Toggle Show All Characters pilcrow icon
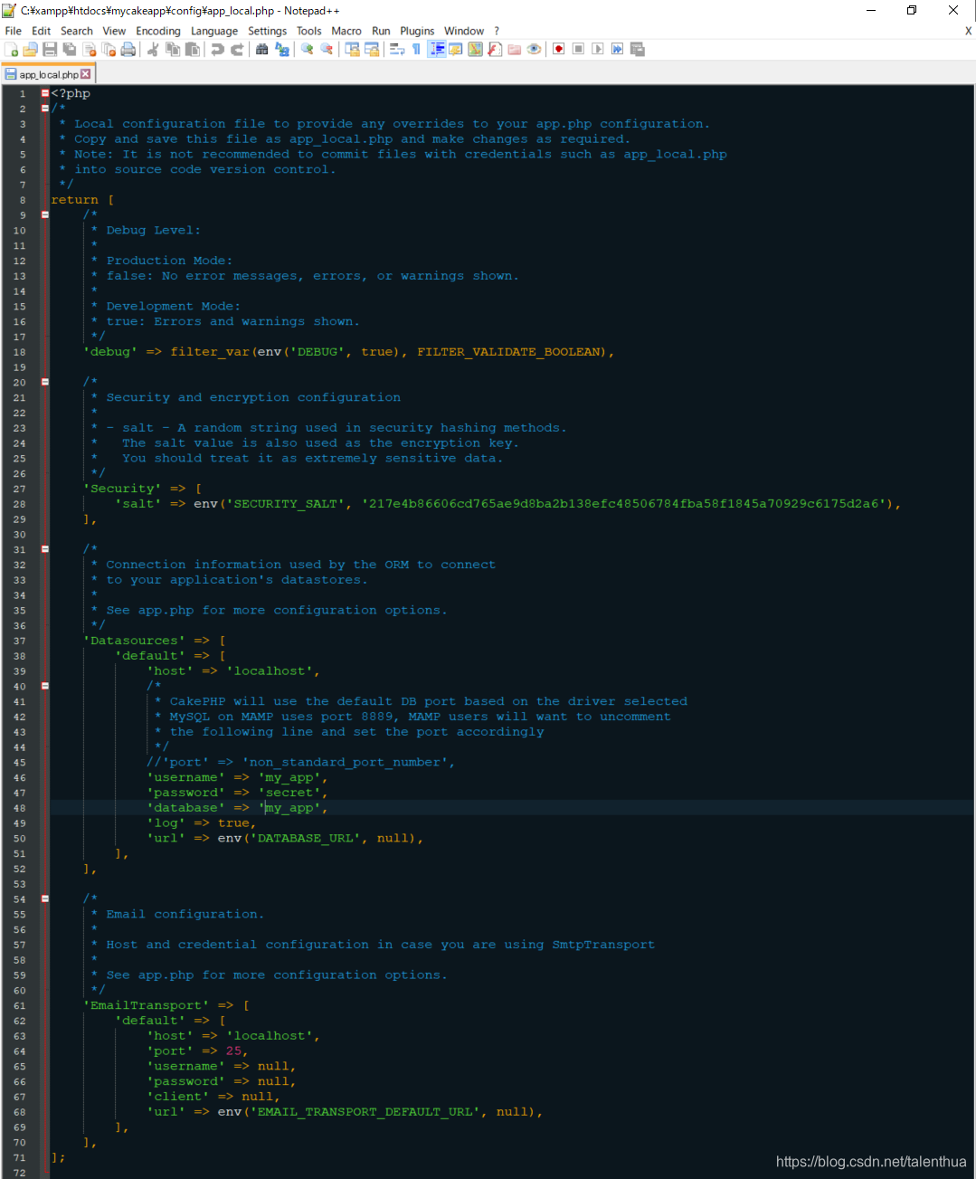Viewport: 976px width, 1179px height. (x=416, y=49)
